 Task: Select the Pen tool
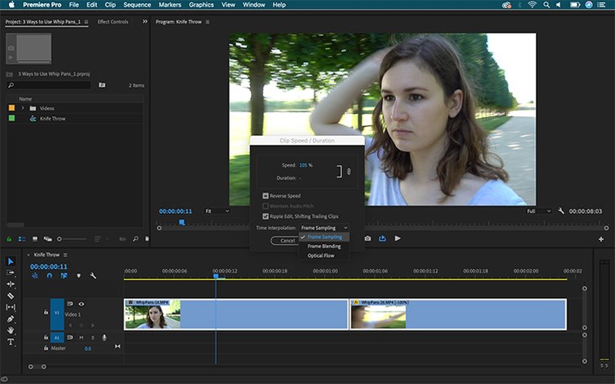coord(11,319)
